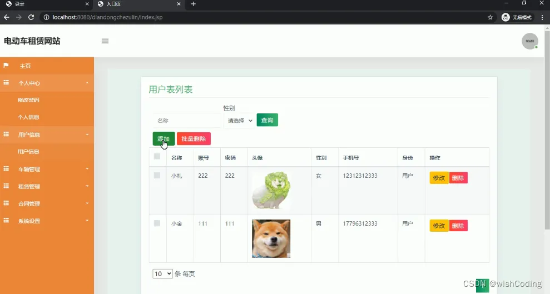Click the 电动车租赁网站 site title
This screenshot has height=294, width=550.
32,41
